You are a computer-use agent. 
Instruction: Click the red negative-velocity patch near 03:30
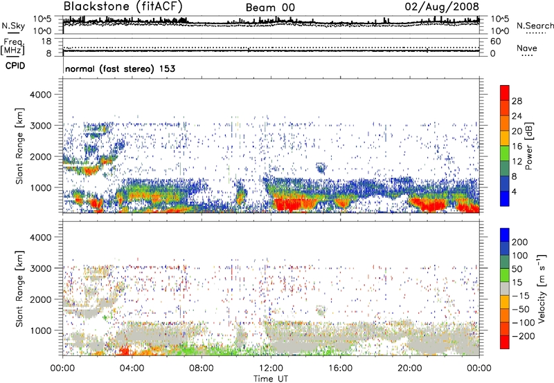click(125, 351)
